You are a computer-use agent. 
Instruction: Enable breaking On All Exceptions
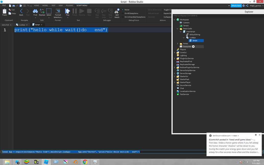pos(131,13)
